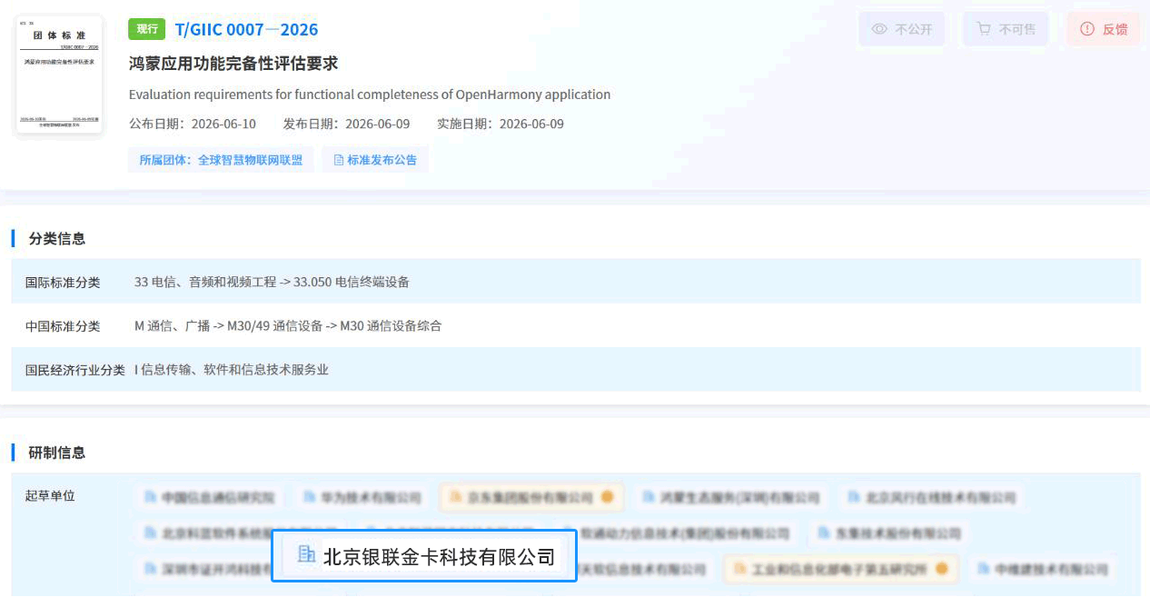Open the 中国信息通信研究院 drafting unit tag
This screenshot has width=1150, height=607.
point(209,497)
